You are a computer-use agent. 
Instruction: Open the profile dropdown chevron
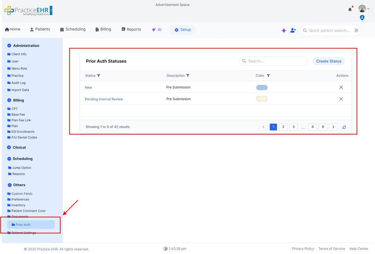[369, 8]
